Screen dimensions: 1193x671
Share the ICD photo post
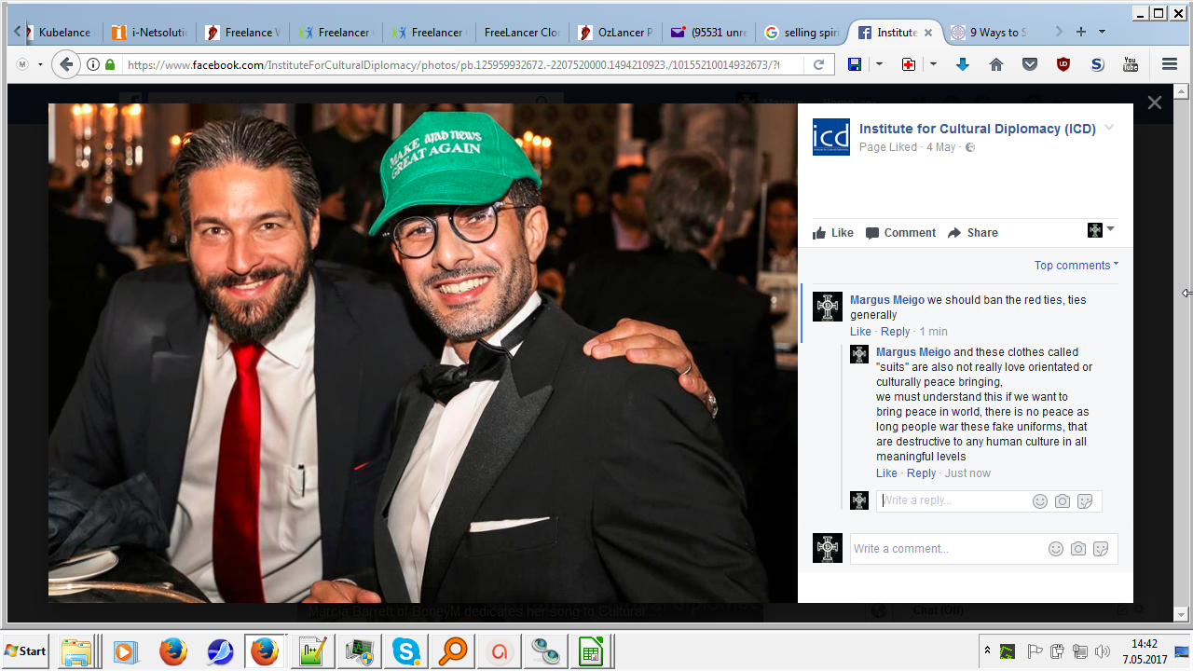[973, 233]
